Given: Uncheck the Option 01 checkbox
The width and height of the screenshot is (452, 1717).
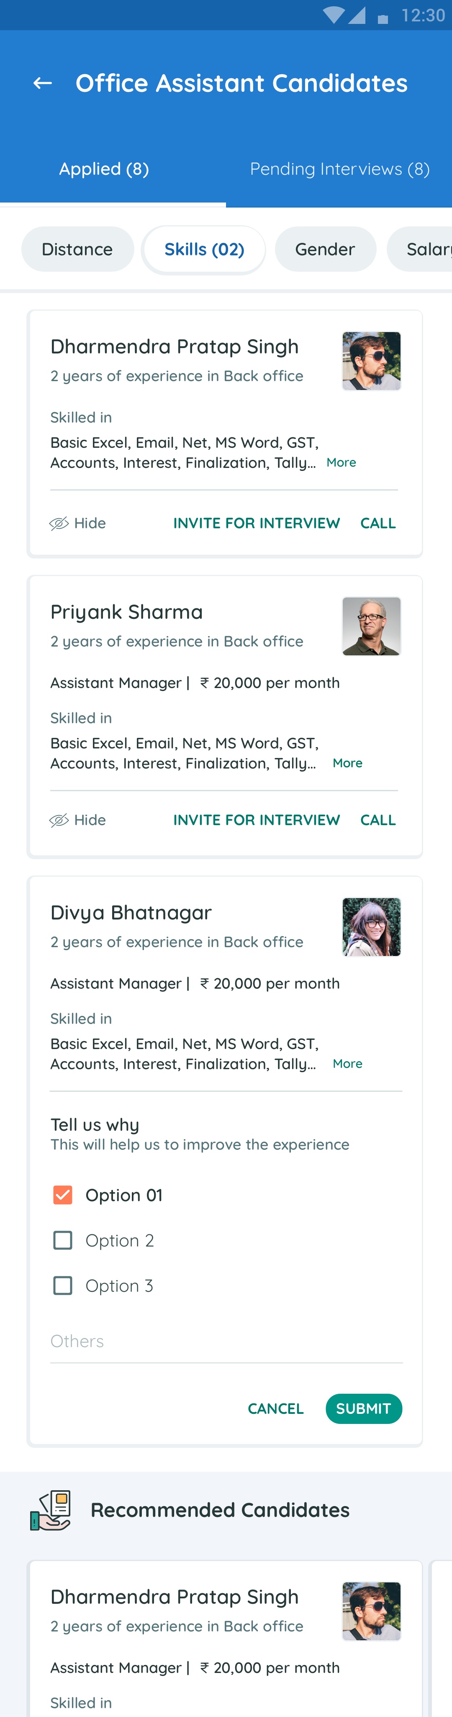Looking at the screenshot, I should (63, 1195).
